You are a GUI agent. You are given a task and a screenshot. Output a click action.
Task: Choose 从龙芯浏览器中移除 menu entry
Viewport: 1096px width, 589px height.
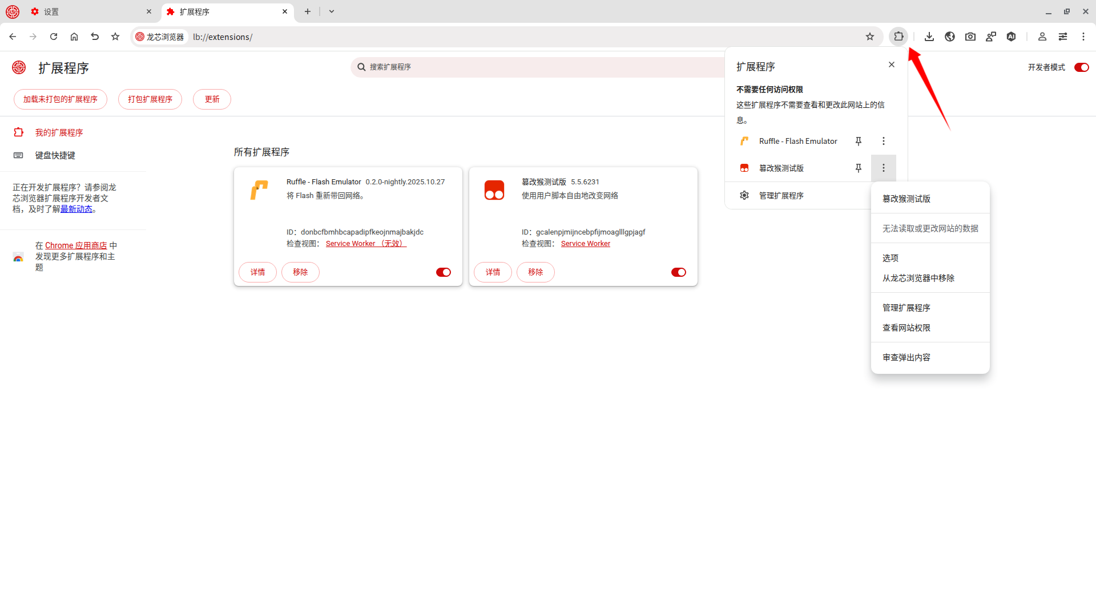(x=918, y=278)
